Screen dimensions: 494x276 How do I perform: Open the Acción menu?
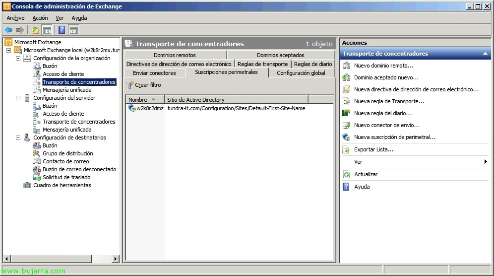coord(40,18)
